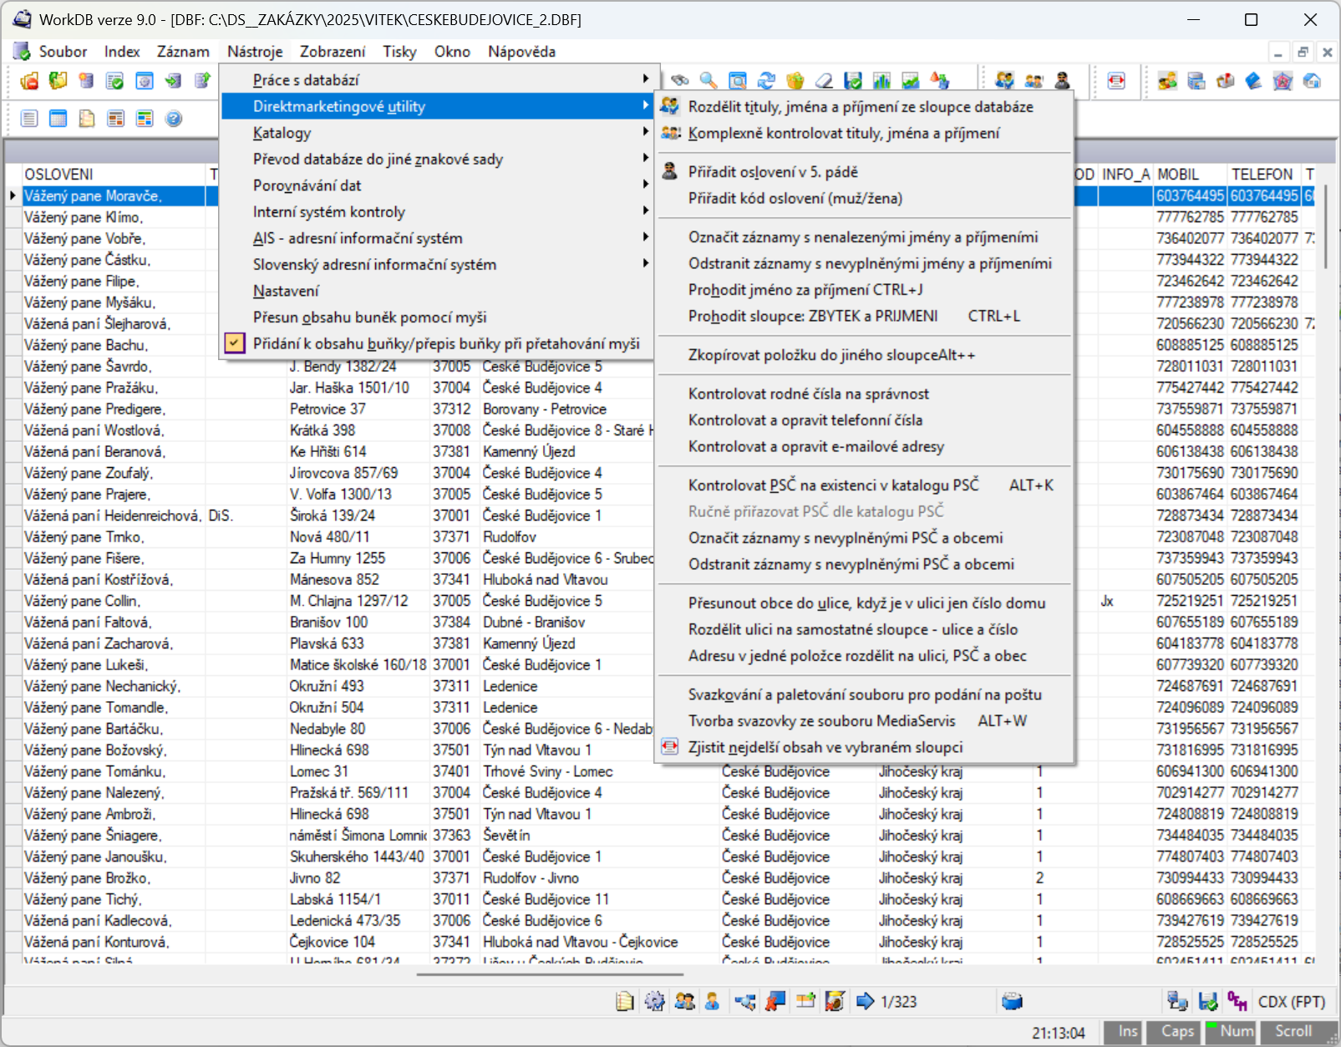Viewport: 1341px width, 1047px height.
Task: Toggle the Num indicator in status bar
Action: (1229, 1031)
